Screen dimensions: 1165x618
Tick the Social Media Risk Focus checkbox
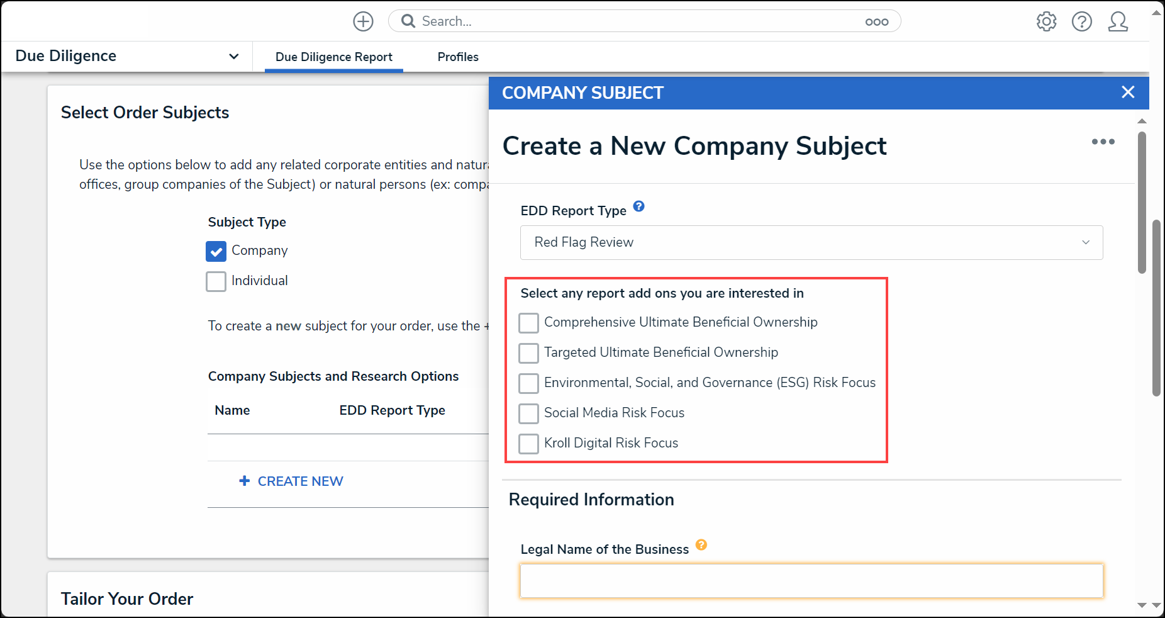(528, 413)
